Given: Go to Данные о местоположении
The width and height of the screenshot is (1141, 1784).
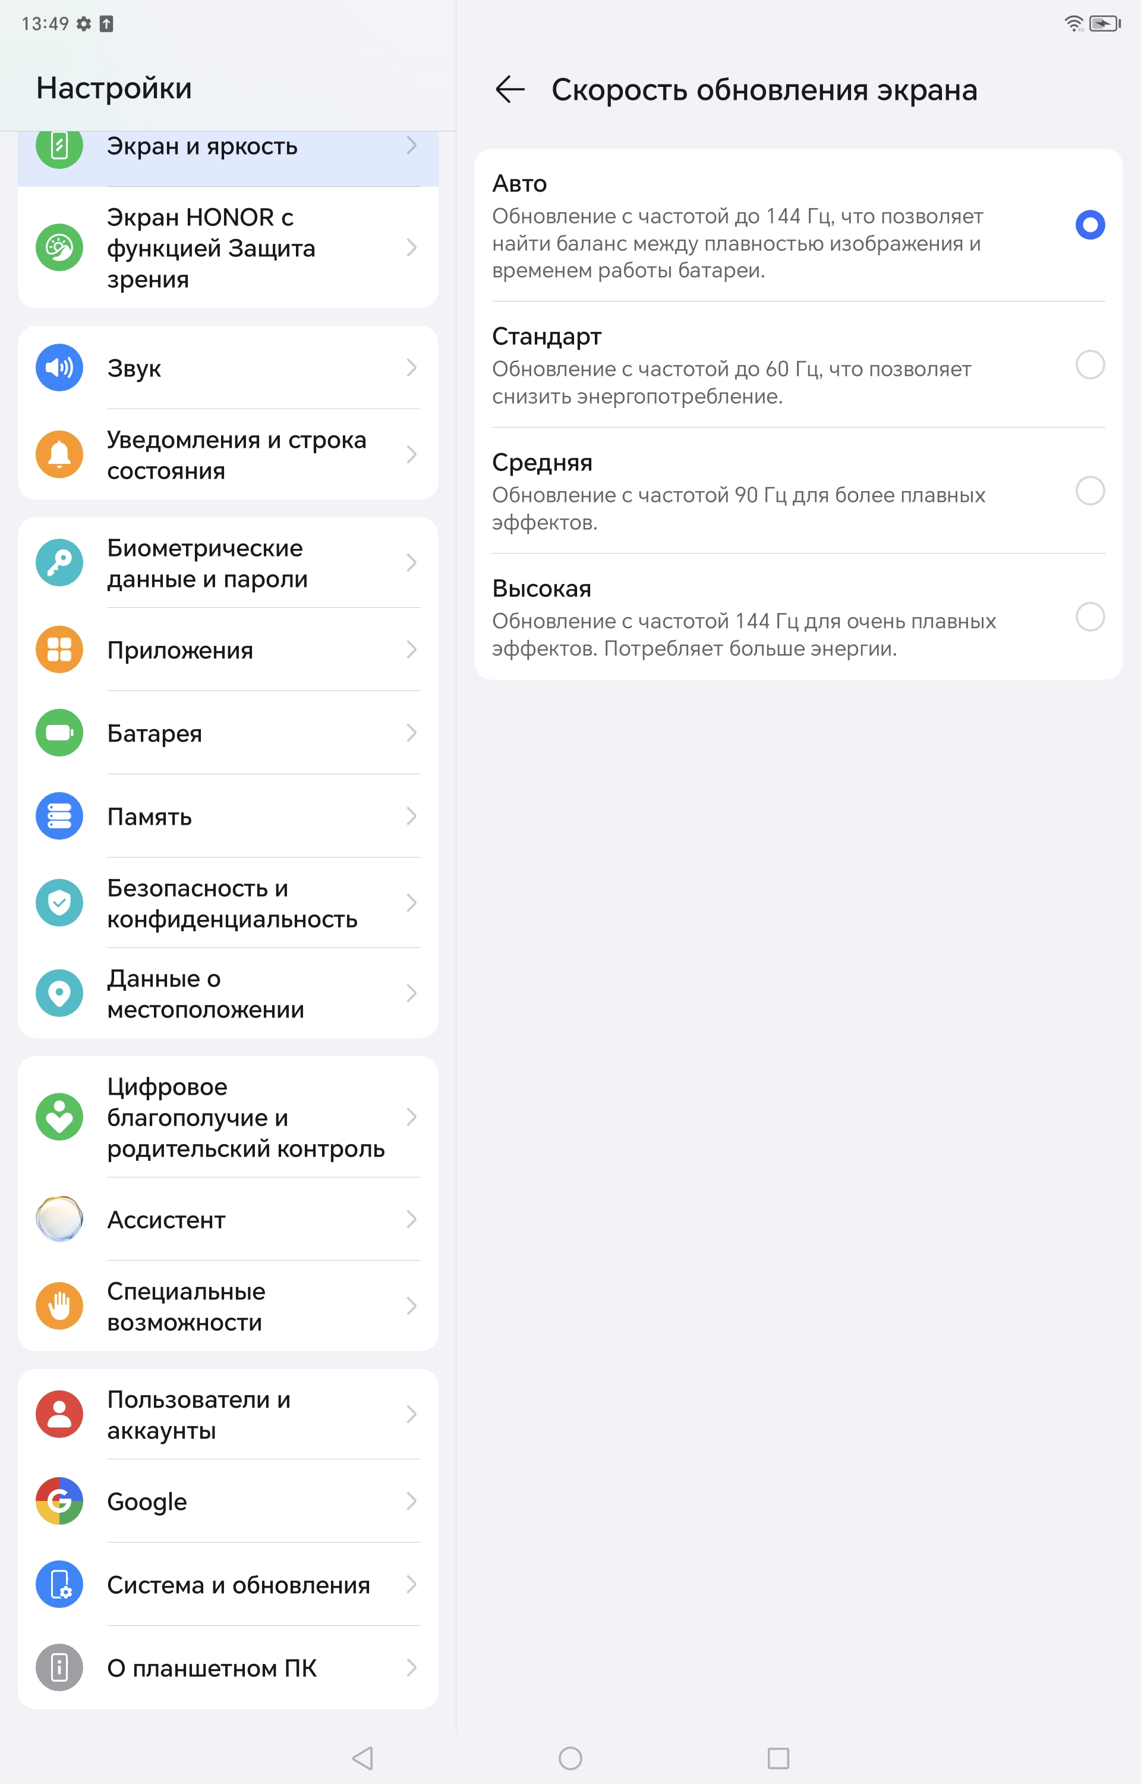Looking at the screenshot, I should (228, 993).
